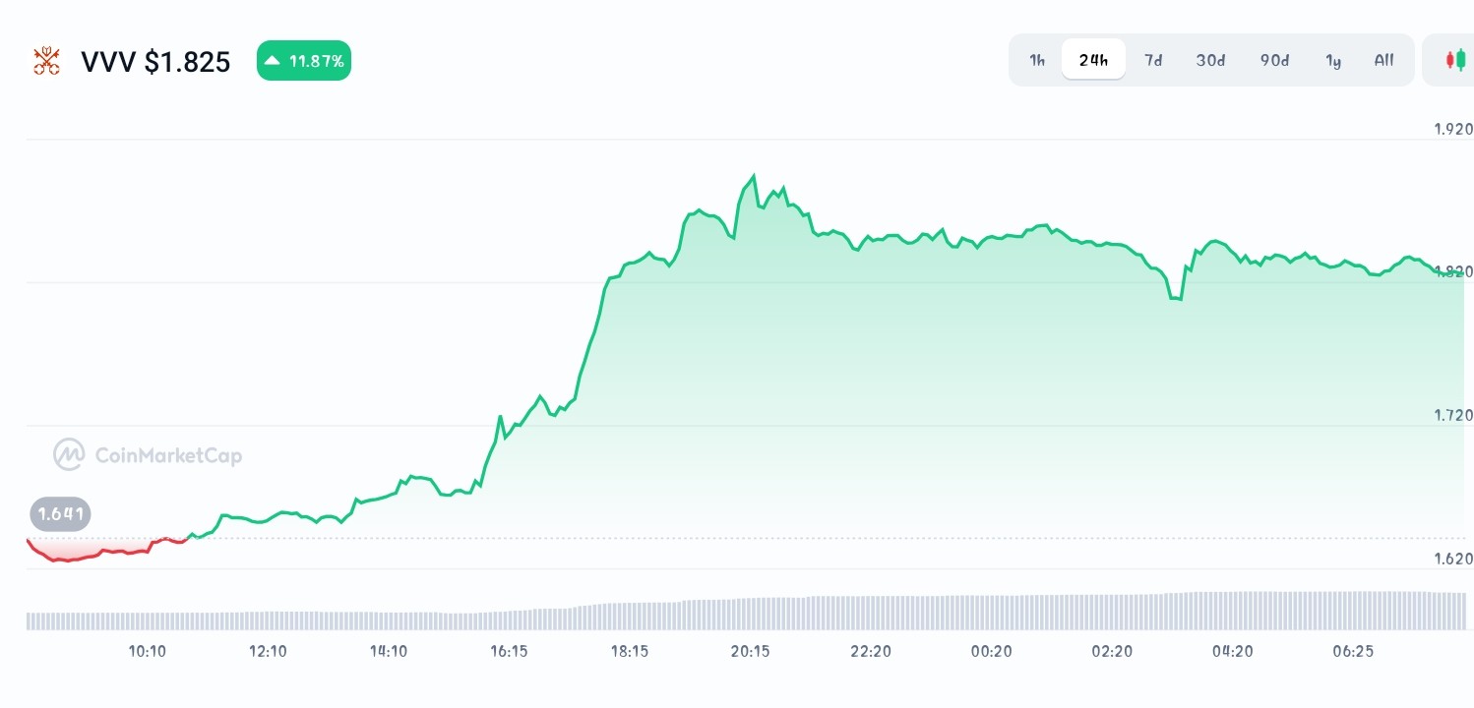Click the volume bars above 18:15
Screen dimensions: 1474x708
(630, 616)
